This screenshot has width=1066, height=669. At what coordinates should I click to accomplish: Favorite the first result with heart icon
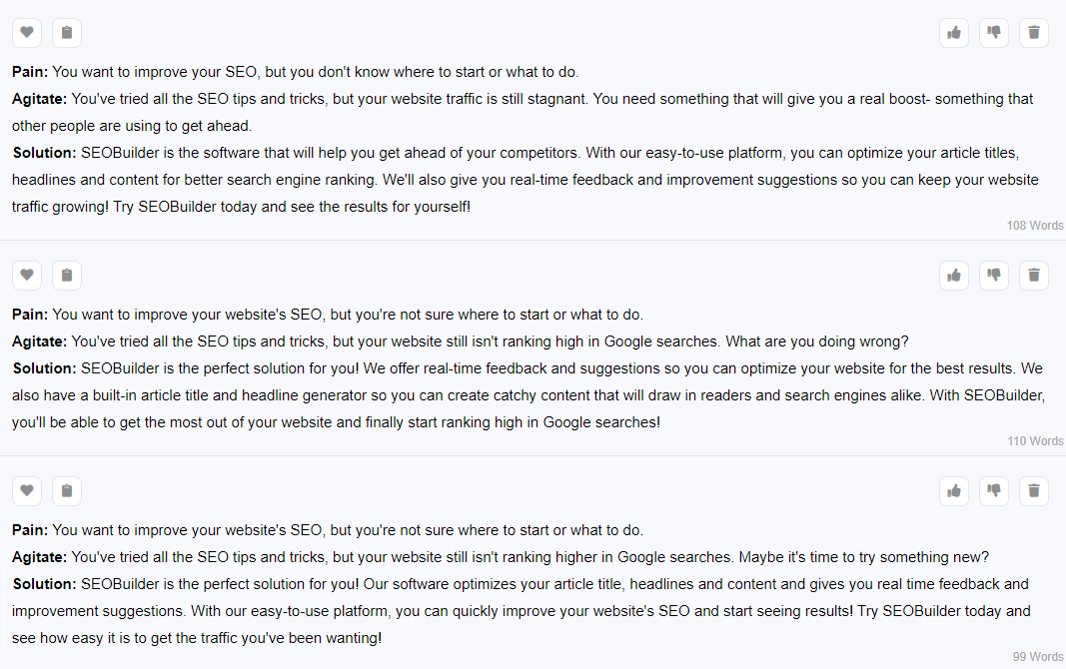[x=27, y=33]
